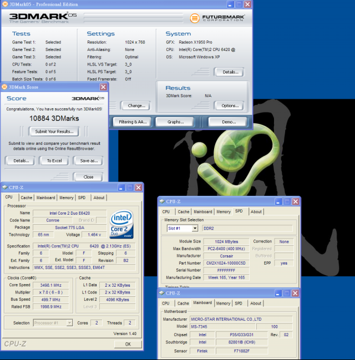Click the Core Speed 3498.1 MHz field

(50, 285)
